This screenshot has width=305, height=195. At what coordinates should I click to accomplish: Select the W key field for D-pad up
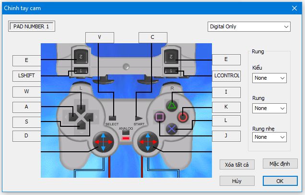[x=27, y=92]
